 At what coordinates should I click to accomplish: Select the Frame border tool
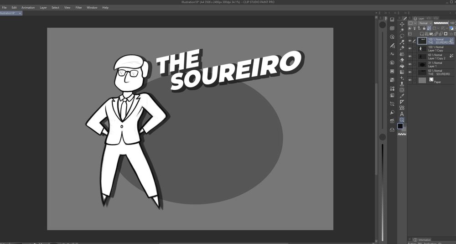[402, 90]
